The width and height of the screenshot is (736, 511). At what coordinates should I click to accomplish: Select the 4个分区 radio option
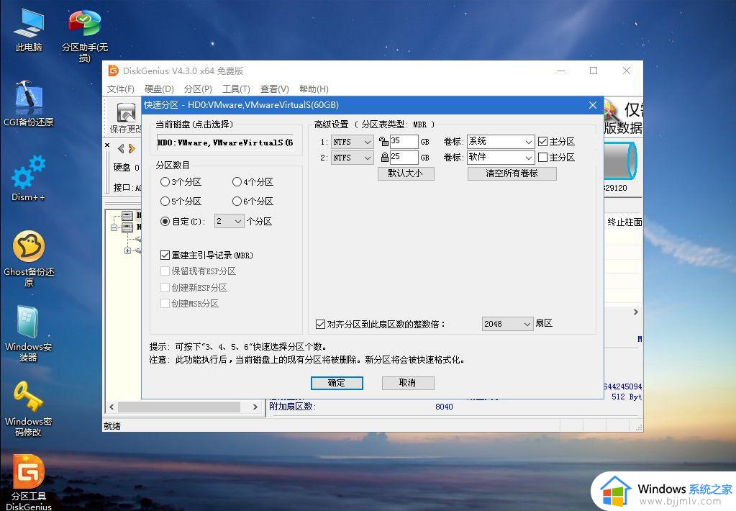253,182
